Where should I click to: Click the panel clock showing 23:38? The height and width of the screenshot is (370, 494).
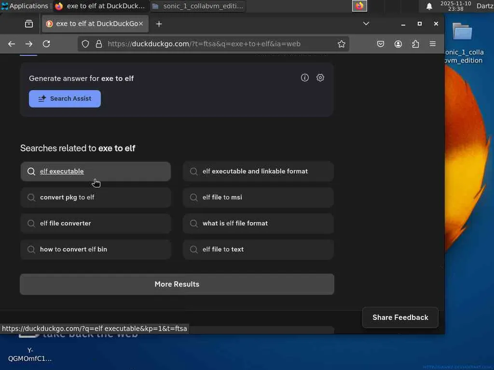(455, 6)
